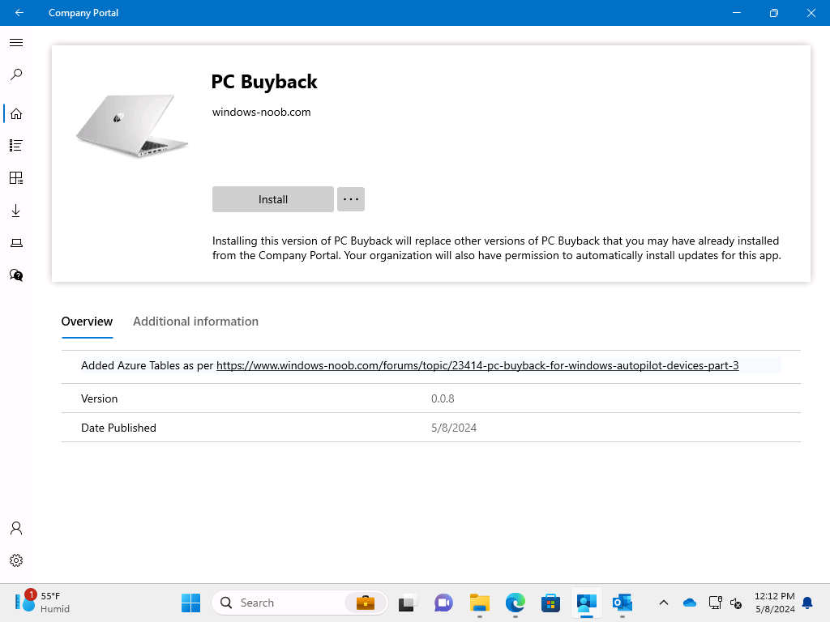The width and height of the screenshot is (830, 622).
Task: Open the Windows Start menu
Action: click(190, 603)
